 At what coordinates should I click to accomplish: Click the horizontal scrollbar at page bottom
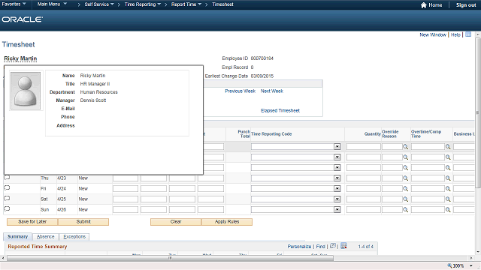tap(171, 258)
